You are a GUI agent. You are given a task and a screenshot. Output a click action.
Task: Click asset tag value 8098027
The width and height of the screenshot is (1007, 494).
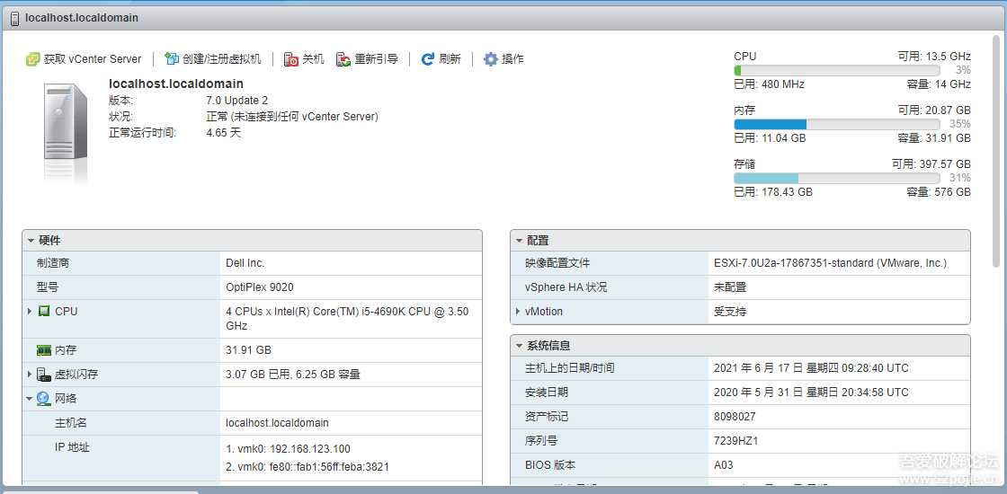[x=735, y=417]
